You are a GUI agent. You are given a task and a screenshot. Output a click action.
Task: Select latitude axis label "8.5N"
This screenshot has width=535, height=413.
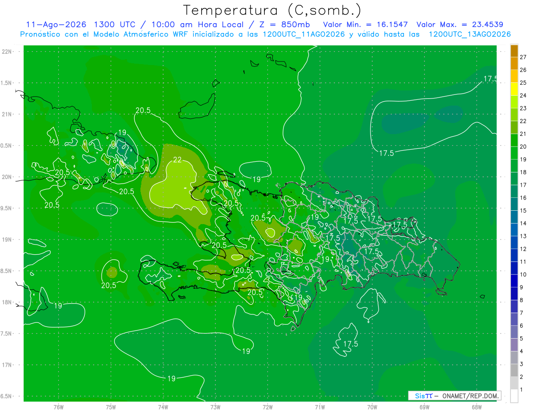(7, 271)
